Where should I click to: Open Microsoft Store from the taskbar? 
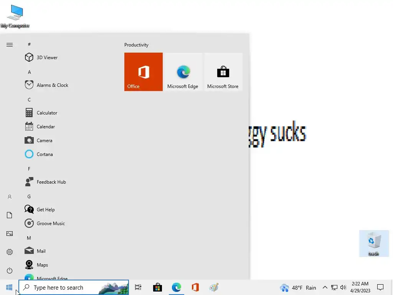[157, 287]
